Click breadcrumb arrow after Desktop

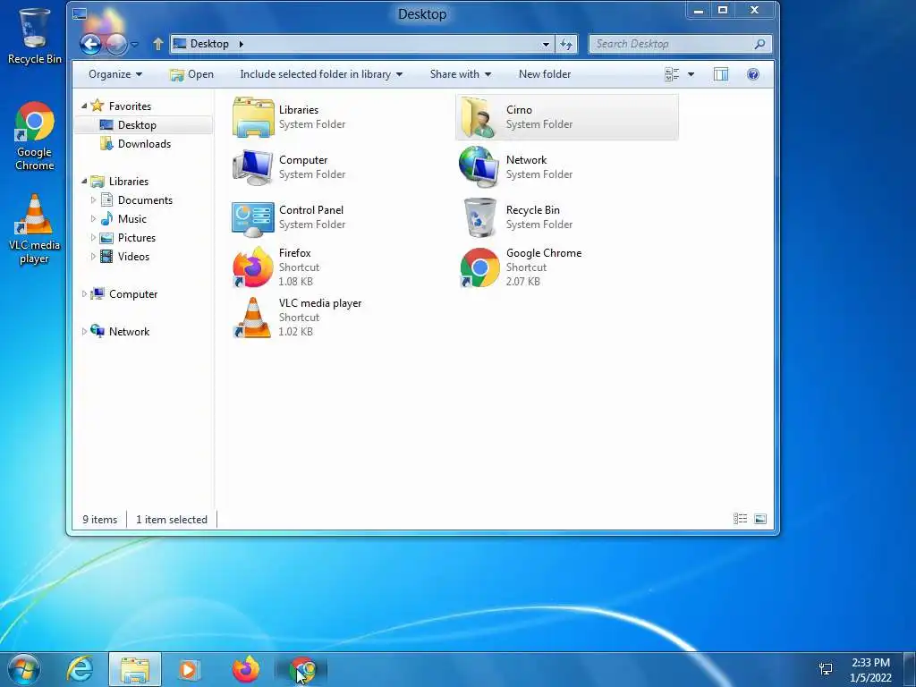241,44
